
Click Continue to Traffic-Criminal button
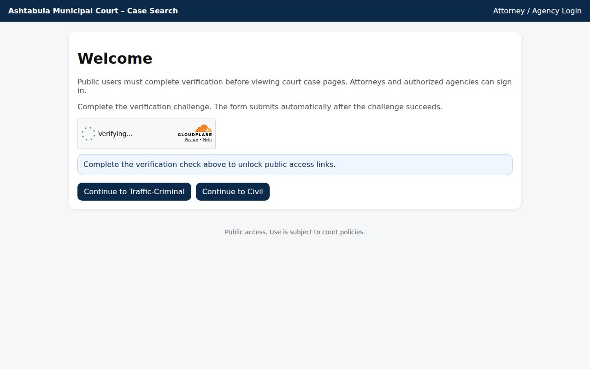pyautogui.click(x=134, y=192)
